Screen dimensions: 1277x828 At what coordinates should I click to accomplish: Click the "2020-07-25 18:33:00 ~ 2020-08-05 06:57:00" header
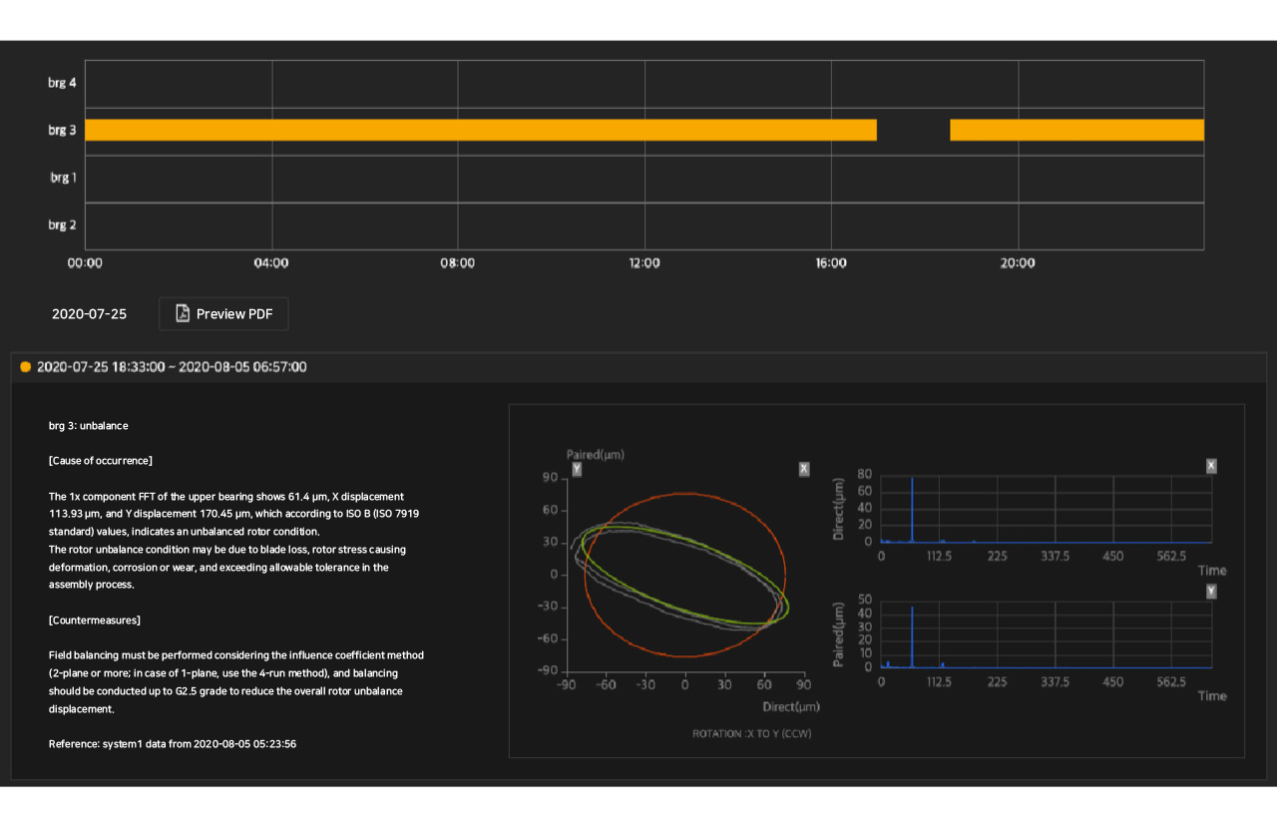[172, 367]
